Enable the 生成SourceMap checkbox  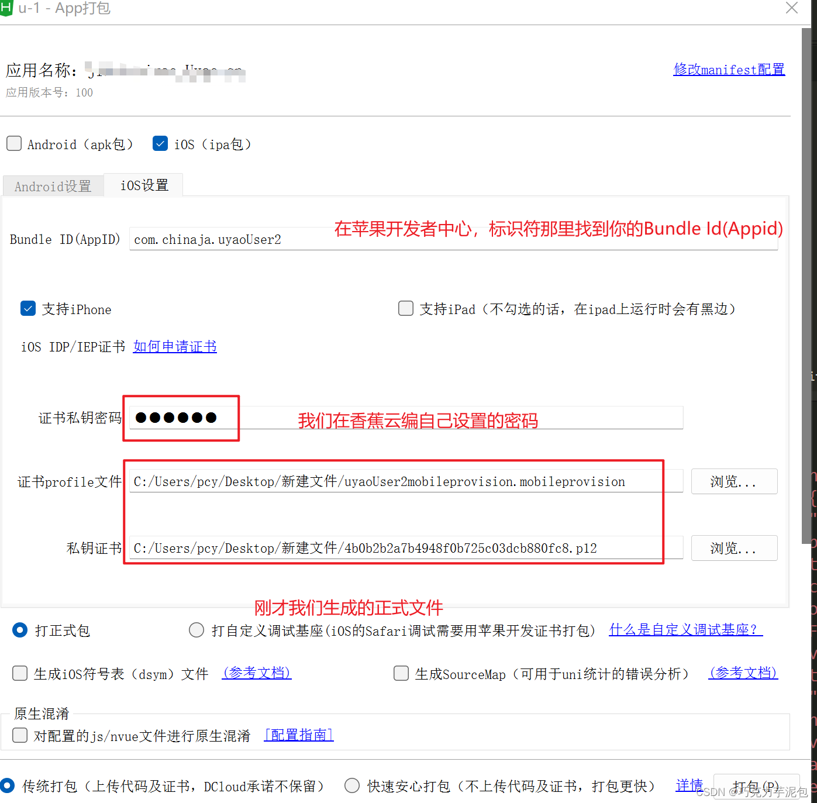pos(401,673)
